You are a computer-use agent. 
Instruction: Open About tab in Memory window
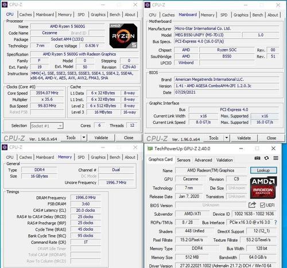pos(130,157)
